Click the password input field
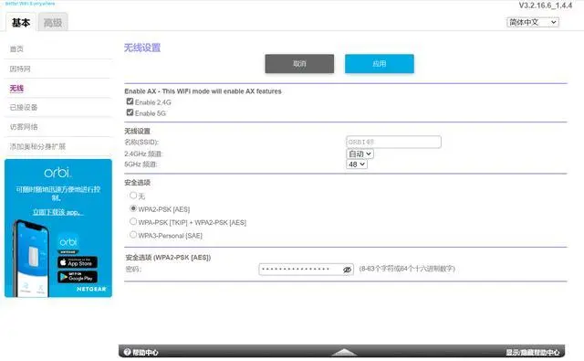The height and width of the screenshot is (361, 584). click(307, 270)
